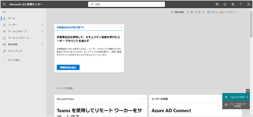Open more options on Microsoft Teams card
The height and width of the screenshot is (117, 253).
143,99
